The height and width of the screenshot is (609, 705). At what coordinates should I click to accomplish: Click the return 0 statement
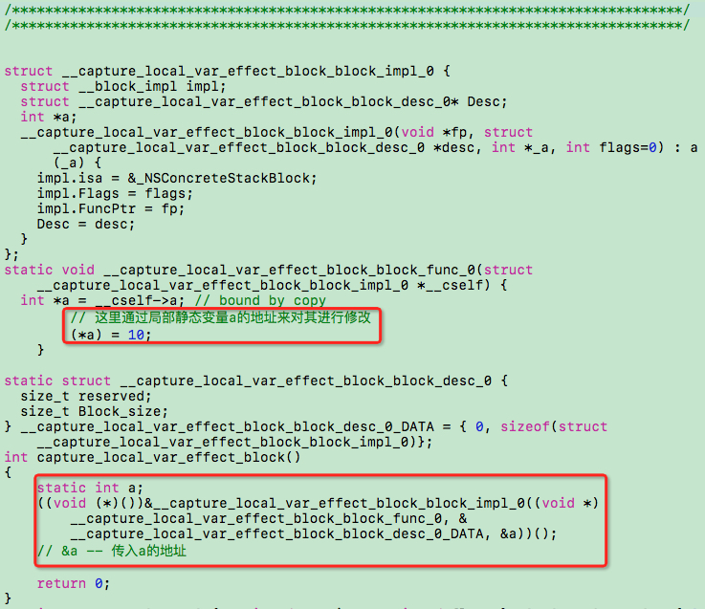click(x=74, y=583)
